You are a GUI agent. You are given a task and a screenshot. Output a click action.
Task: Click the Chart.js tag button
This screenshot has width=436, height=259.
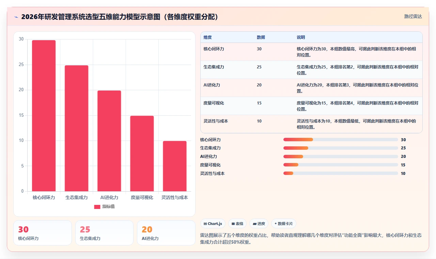click(213, 224)
